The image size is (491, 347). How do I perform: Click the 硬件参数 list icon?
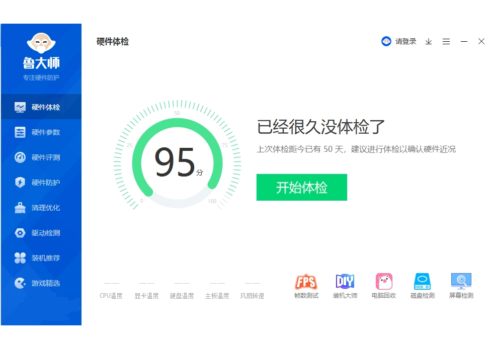point(20,132)
